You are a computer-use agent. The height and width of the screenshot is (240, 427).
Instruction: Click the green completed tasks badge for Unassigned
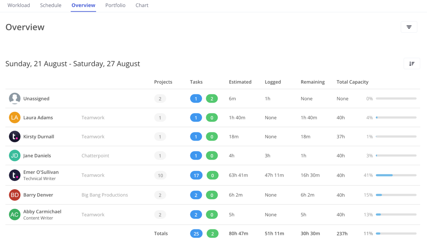click(x=212, y=98)
